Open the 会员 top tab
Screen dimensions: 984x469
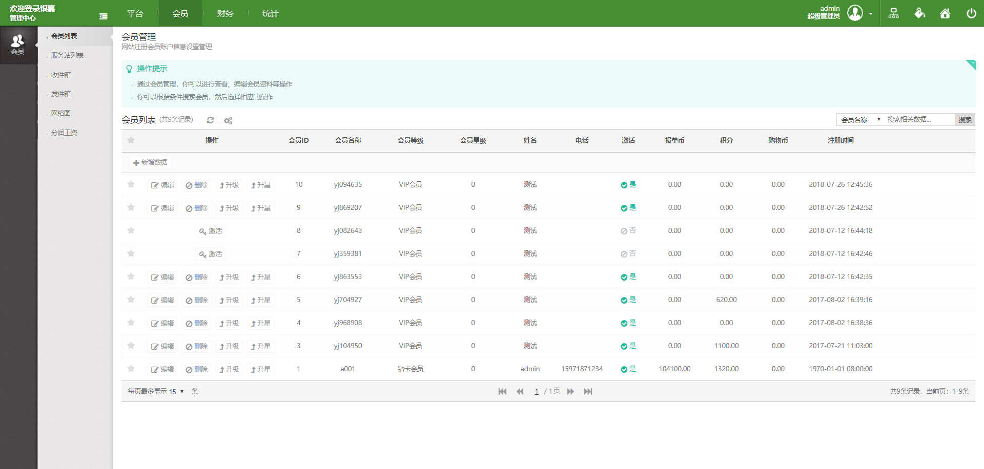point(180,13)
